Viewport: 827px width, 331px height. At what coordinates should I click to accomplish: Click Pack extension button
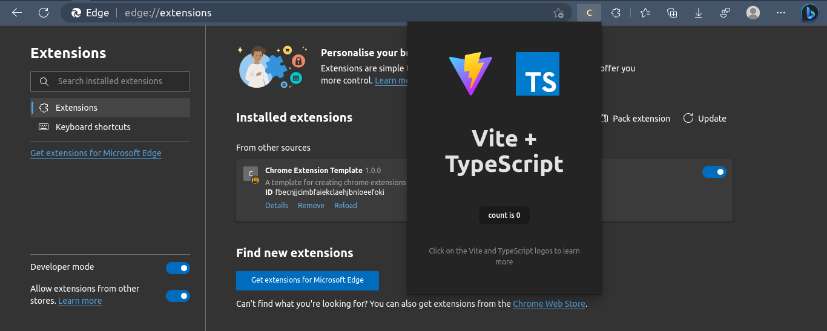coord(635,119)
